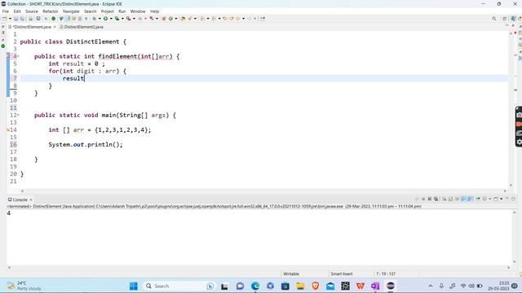Click the New Java Class icon
This screenshot has width=522, height=293.
(x=170, y=19)
